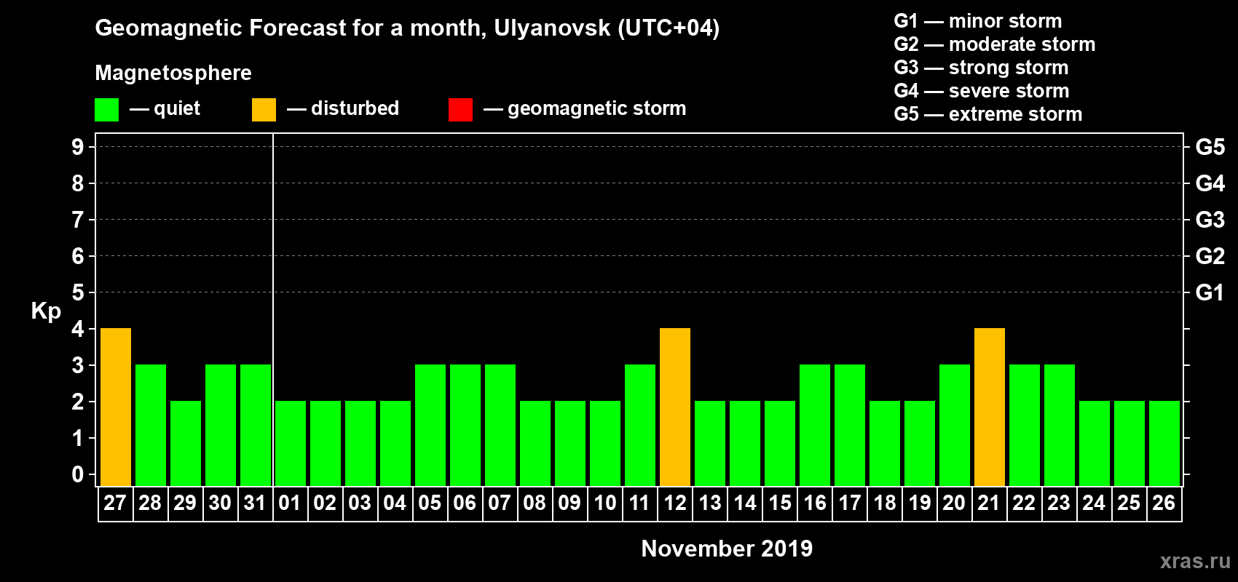The width and height of the screenshot is (1238, 582).
Task: Click the 'Kp' axis title
Action: pyautogui.click(x=46, y=311)
